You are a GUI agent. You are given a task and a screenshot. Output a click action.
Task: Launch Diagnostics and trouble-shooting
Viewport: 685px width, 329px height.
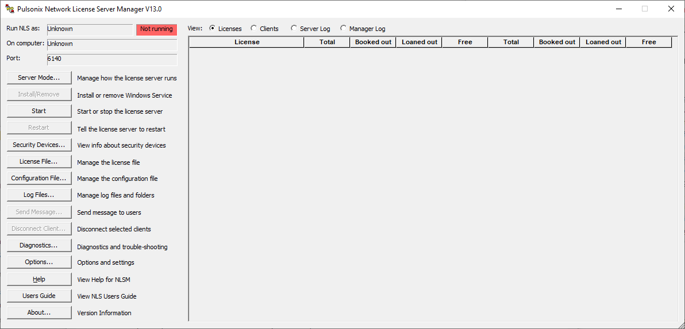(x=39, y=245)
